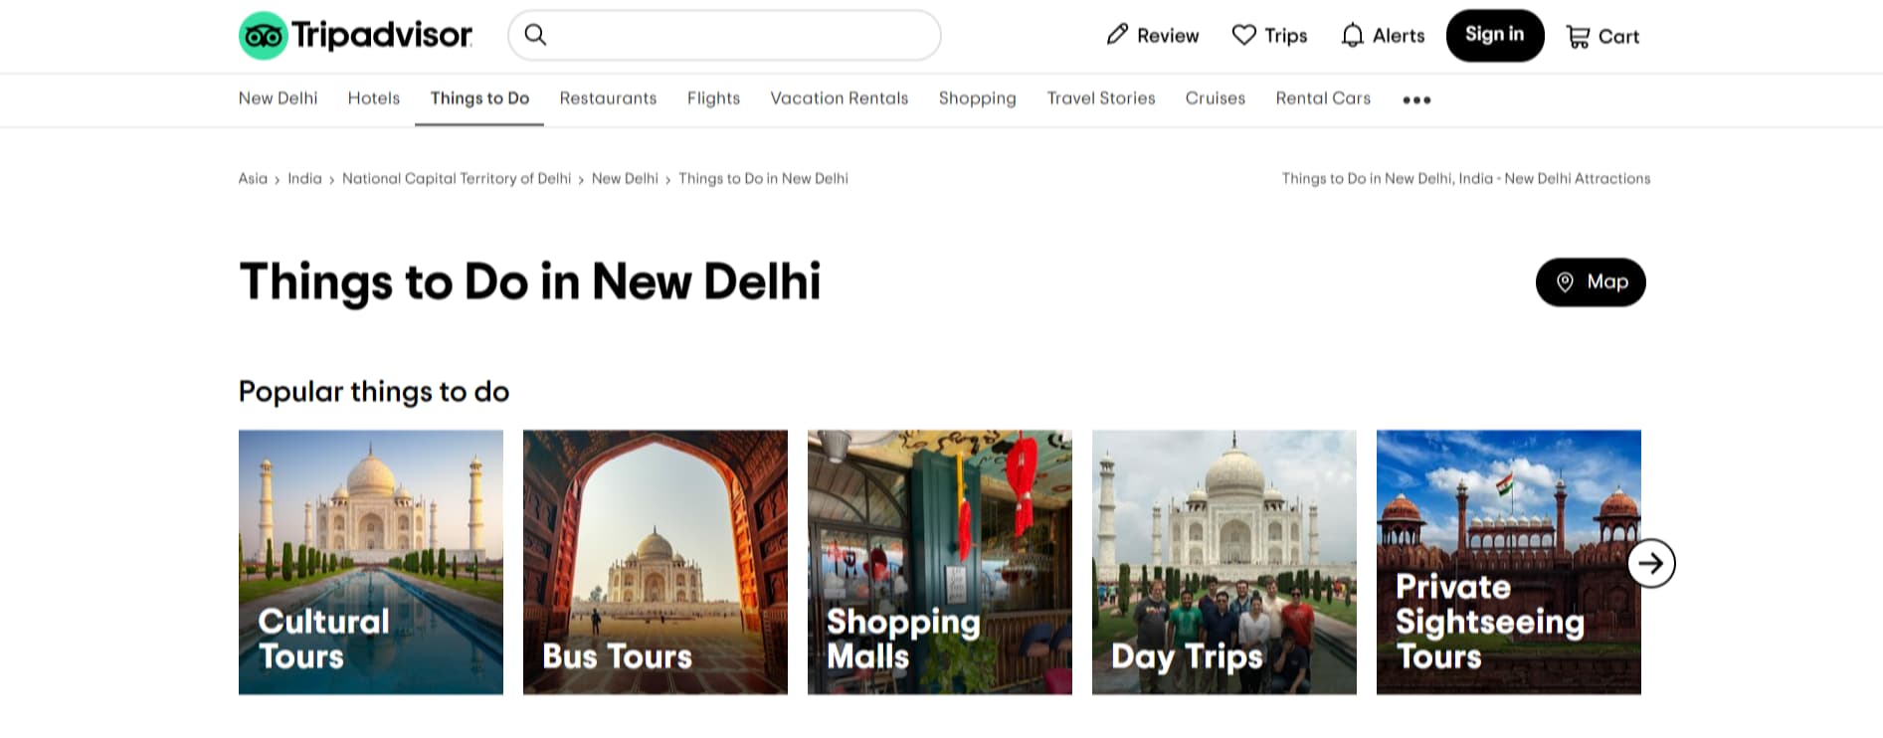Click the search magnifier icon

click(535, 35)
